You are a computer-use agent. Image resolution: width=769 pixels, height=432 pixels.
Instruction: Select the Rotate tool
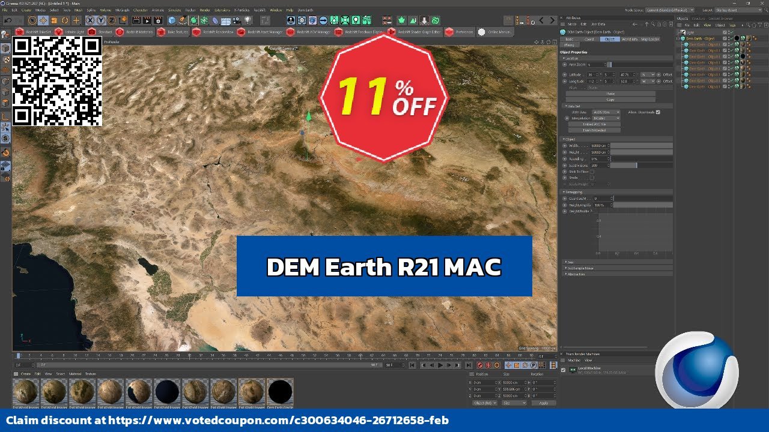point(65,20)
